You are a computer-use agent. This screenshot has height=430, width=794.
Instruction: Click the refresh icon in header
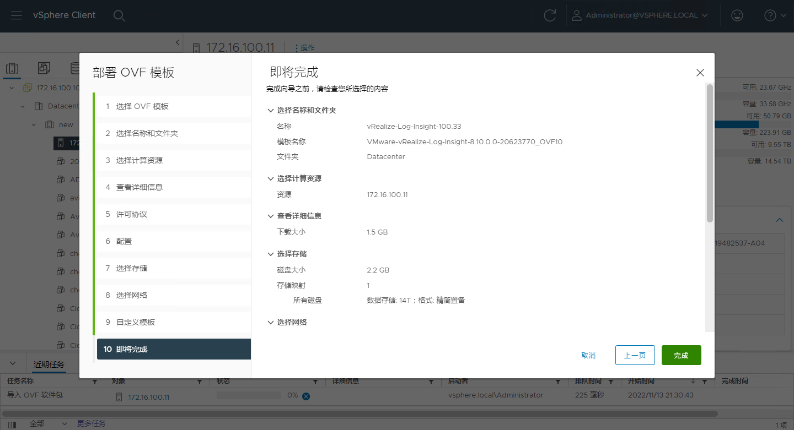tap(549, 15)
